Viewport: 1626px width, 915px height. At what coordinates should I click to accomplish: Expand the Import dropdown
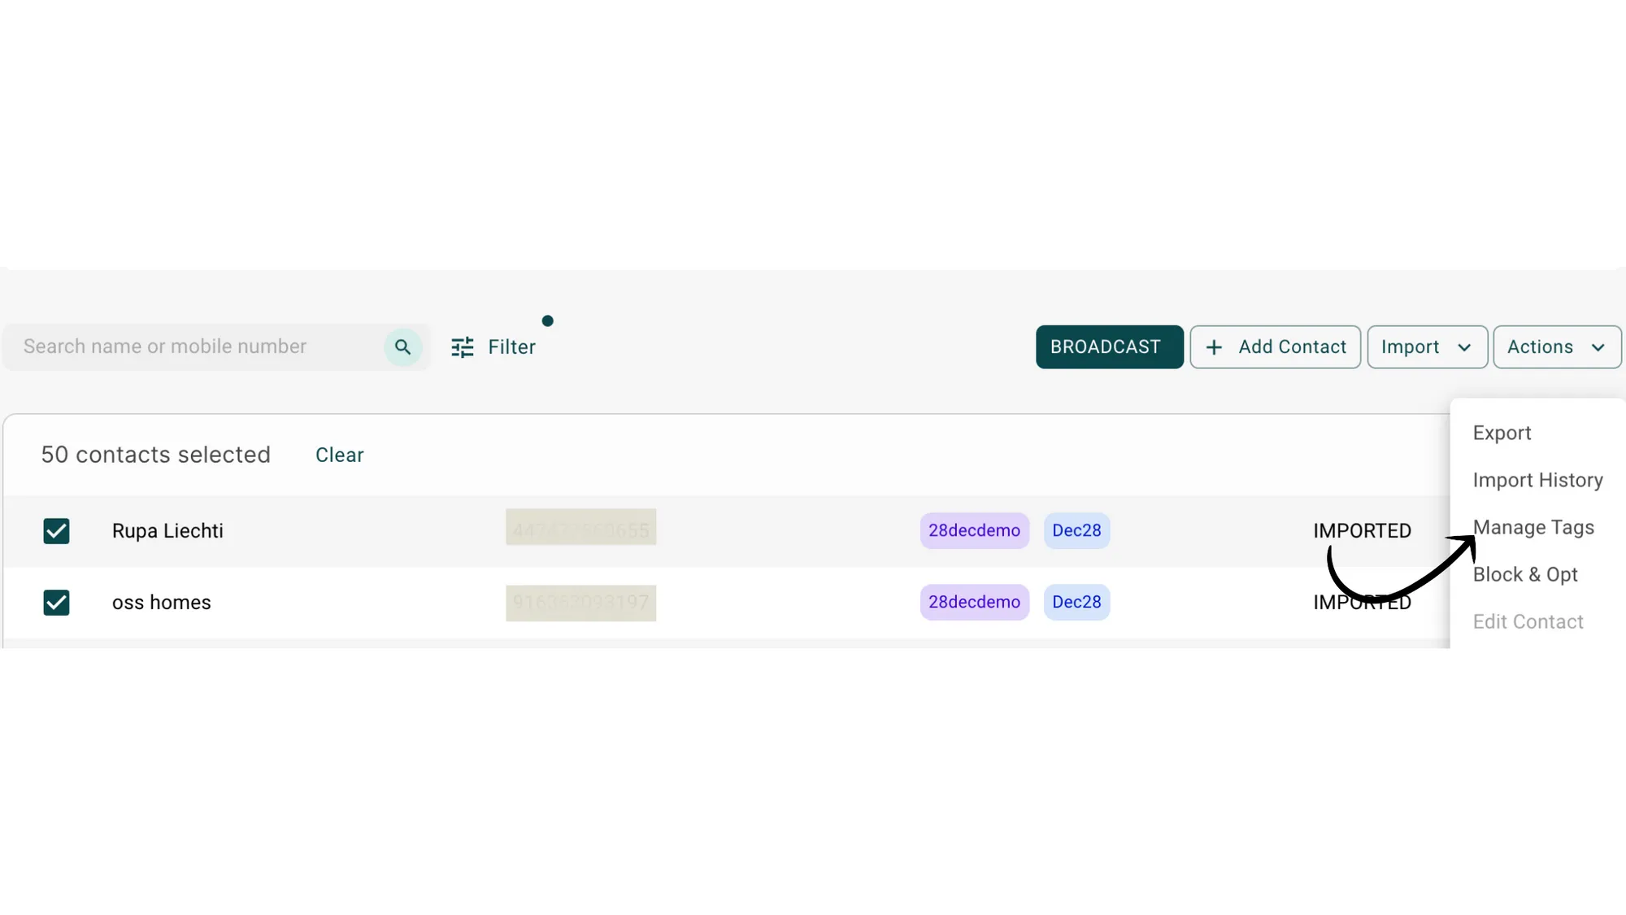click(x=1427, y=346)
